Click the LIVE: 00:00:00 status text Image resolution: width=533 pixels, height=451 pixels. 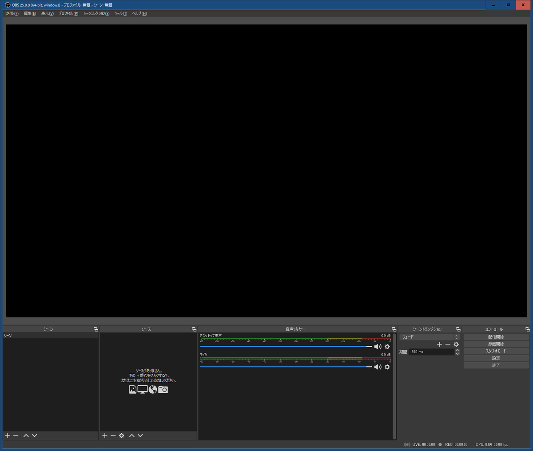[424, 444]
